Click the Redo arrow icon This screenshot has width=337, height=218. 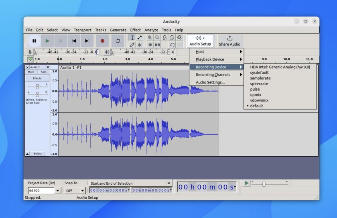[180, 45]
